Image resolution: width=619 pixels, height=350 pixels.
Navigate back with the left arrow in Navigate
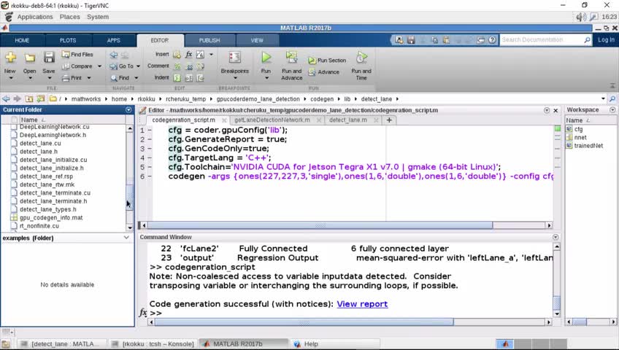point(114,55)
